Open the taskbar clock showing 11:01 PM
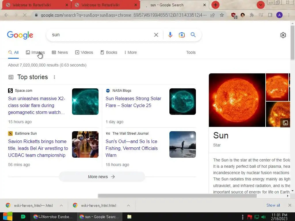Viewport: 295px width, 221px height. 279,217
